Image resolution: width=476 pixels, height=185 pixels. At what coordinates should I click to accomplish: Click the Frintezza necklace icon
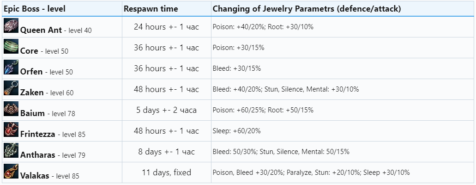(x=11, y=130)
